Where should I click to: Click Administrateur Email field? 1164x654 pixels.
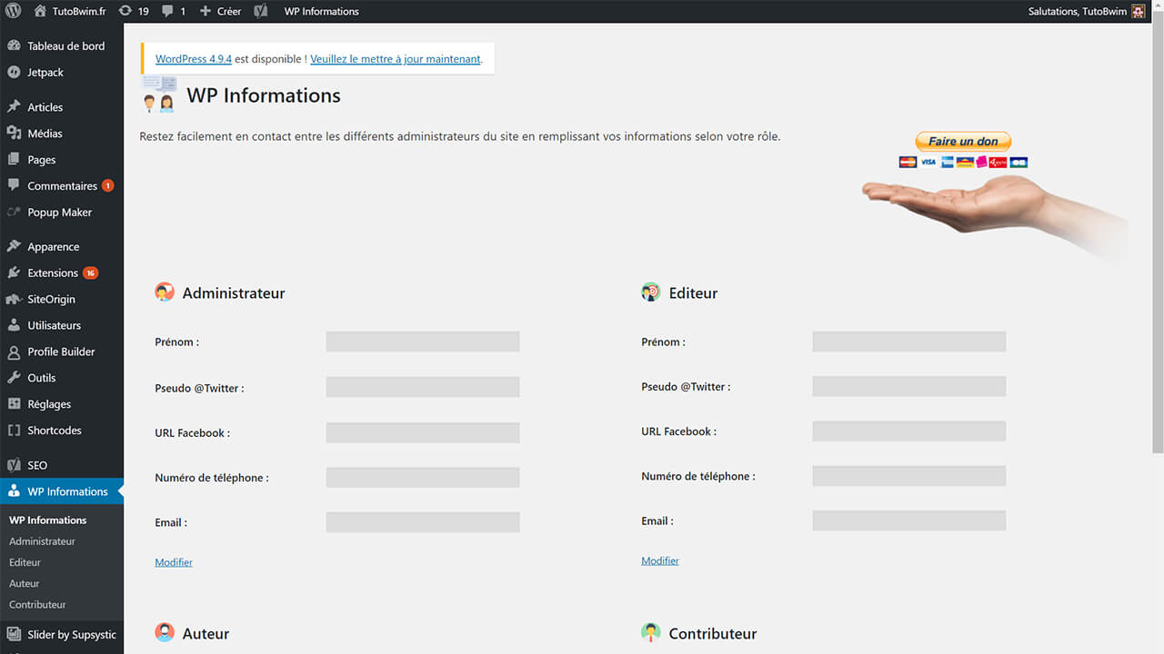tap(423, 521)
